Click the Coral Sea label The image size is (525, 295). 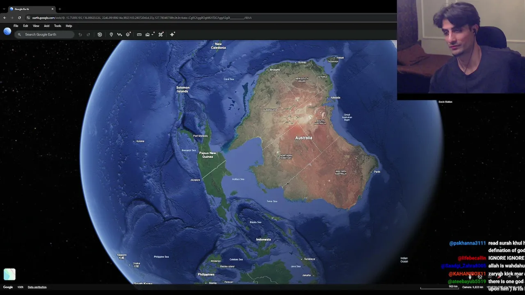[229, 79]
